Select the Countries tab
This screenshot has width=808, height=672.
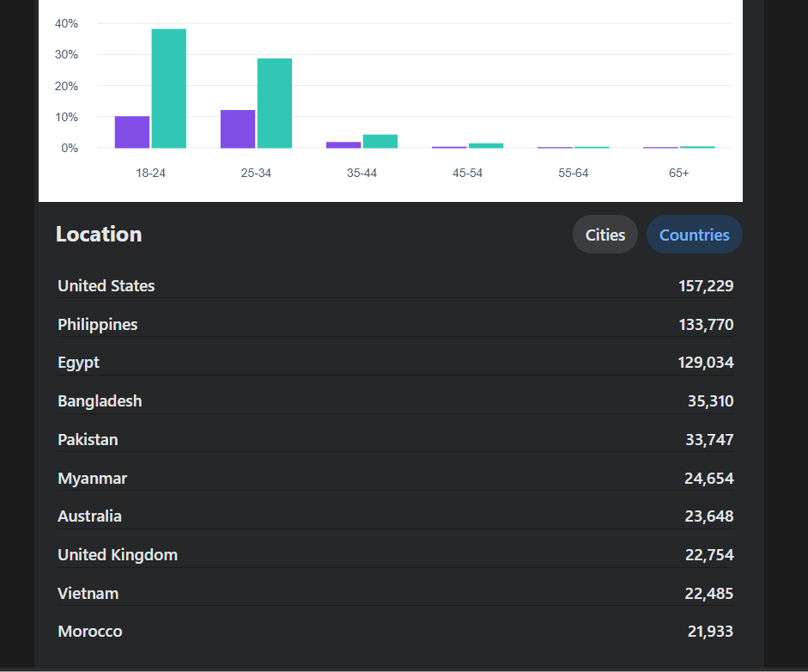[x=694, y=235]
